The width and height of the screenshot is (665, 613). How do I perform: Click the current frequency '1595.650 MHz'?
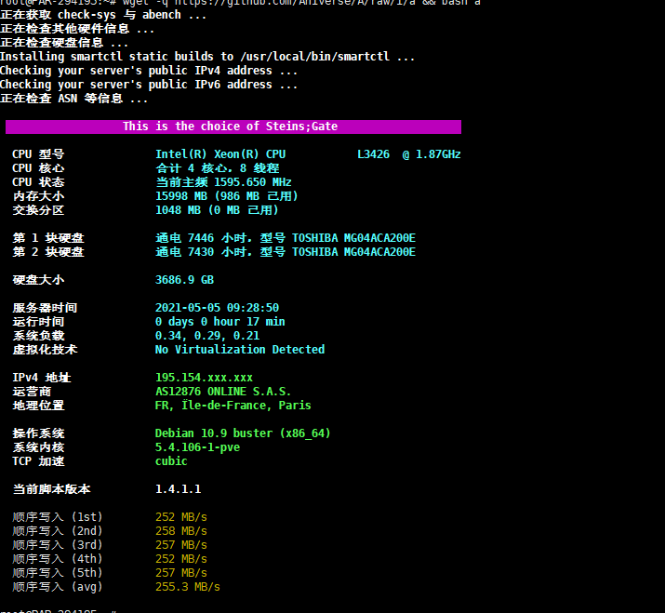click(253, 182)
